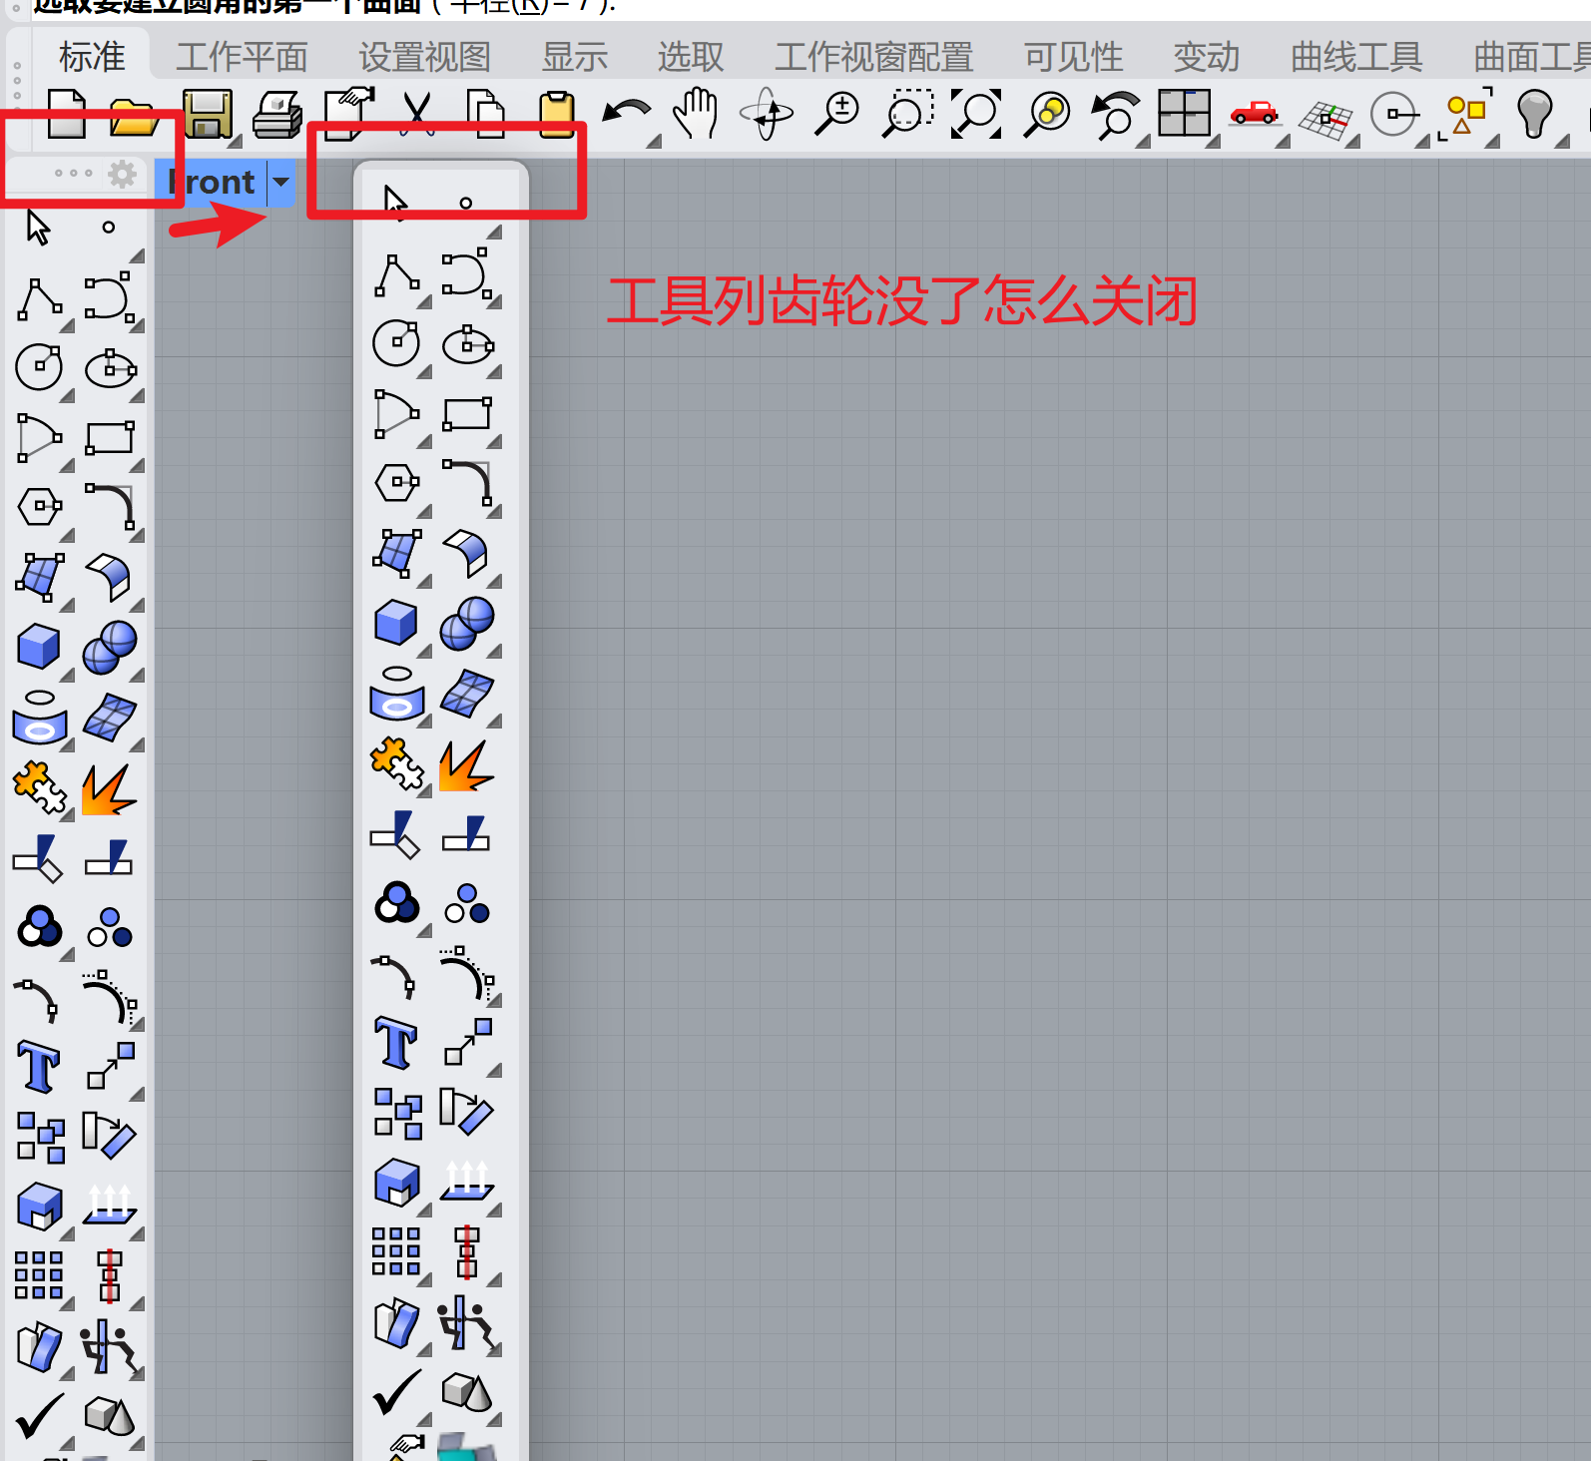
Task: Open the 变动 tab
Action: (1206, 57)
